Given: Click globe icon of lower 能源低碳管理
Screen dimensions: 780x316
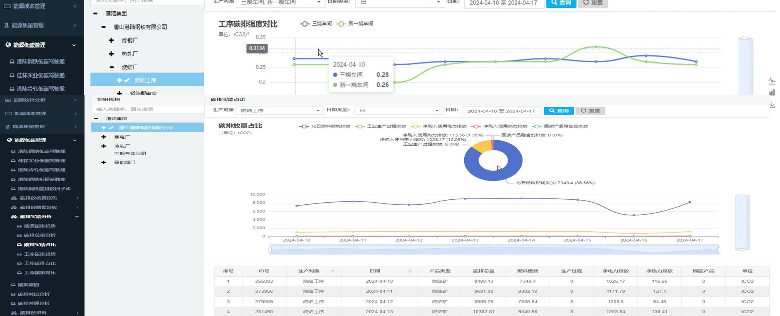Looking at the screenshot, I should pyautogui.click(x=9, y=140).
